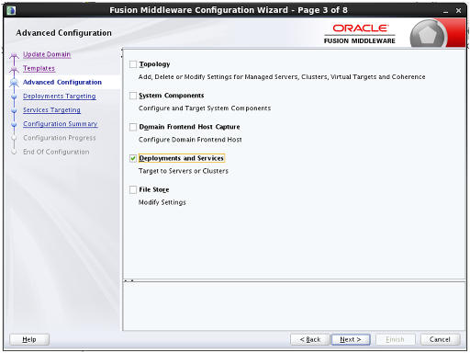Jump to Deployments Targeting step
The width and height of the screenshot is (470, 353).
coord(60,97)
